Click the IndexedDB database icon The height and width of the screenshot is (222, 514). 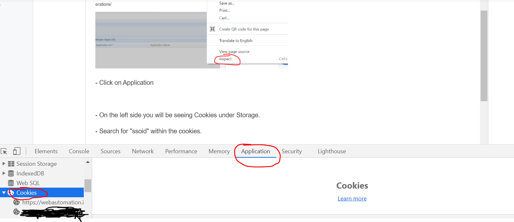(x=11, y=173)
